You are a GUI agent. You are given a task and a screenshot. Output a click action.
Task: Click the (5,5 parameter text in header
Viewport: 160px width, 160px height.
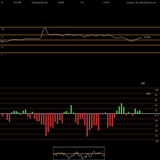point(82,3)
